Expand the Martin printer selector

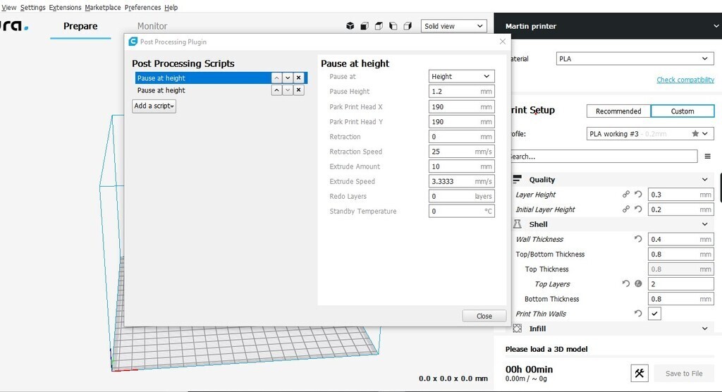click(x=608, y=26)
